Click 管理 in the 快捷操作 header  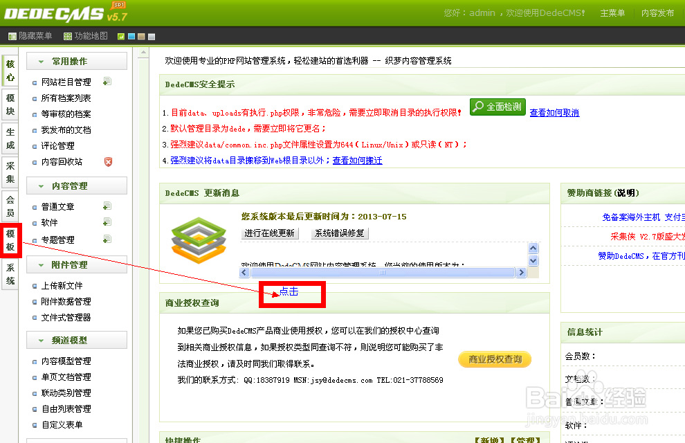526,440
